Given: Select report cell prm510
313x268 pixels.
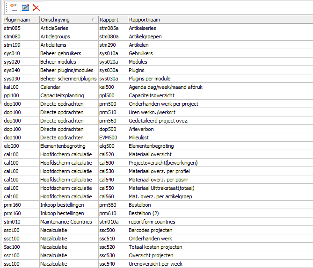Looking at the screenshot, I should pyautogui.click(x=113, y=112).
